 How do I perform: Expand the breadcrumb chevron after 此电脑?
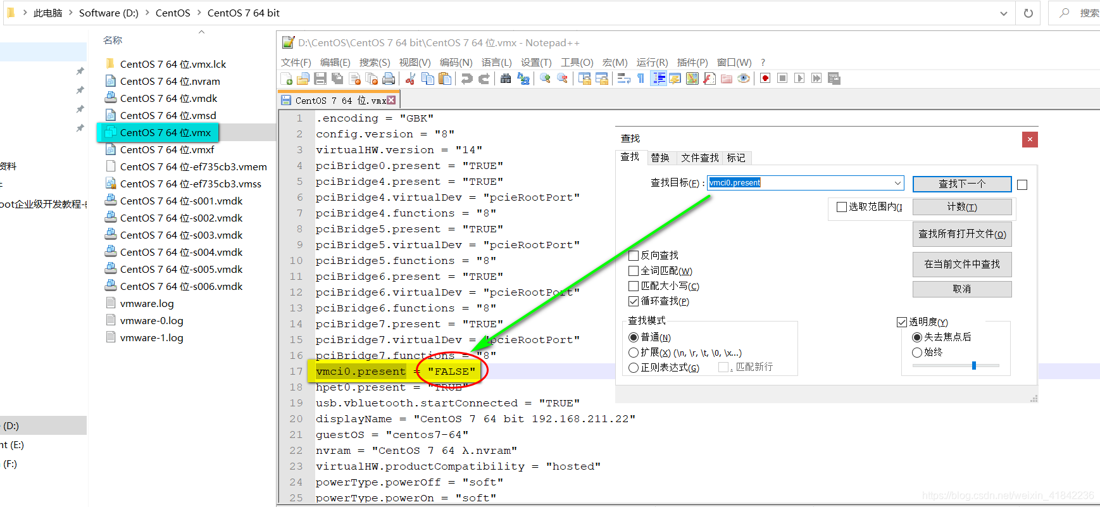coord(71,13)
